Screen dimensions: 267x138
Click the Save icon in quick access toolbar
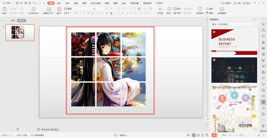pos(17,3)
